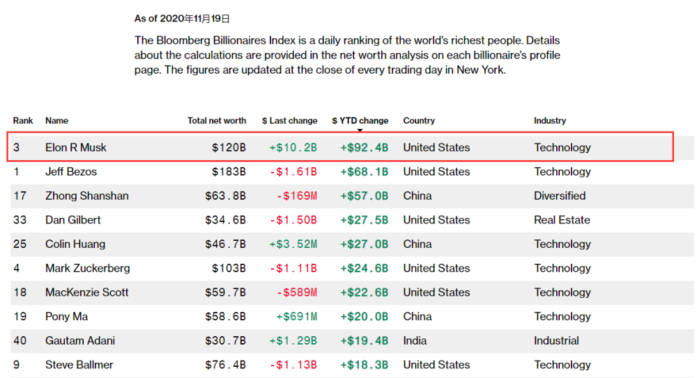This screenshot has height=378, width=697.
Task: Click the $ Last change column header
Action: (289, 121)
